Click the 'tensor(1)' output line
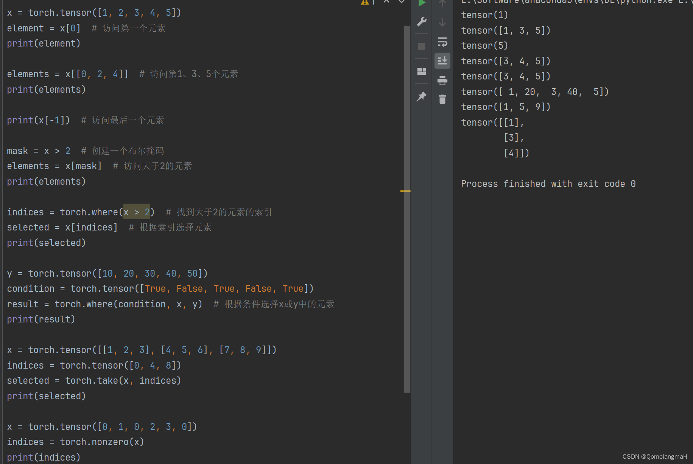 click(484, 15)
